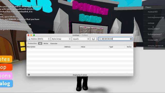
Task: Open the Byte Array data type dropdown
Action: pos(61,39)
